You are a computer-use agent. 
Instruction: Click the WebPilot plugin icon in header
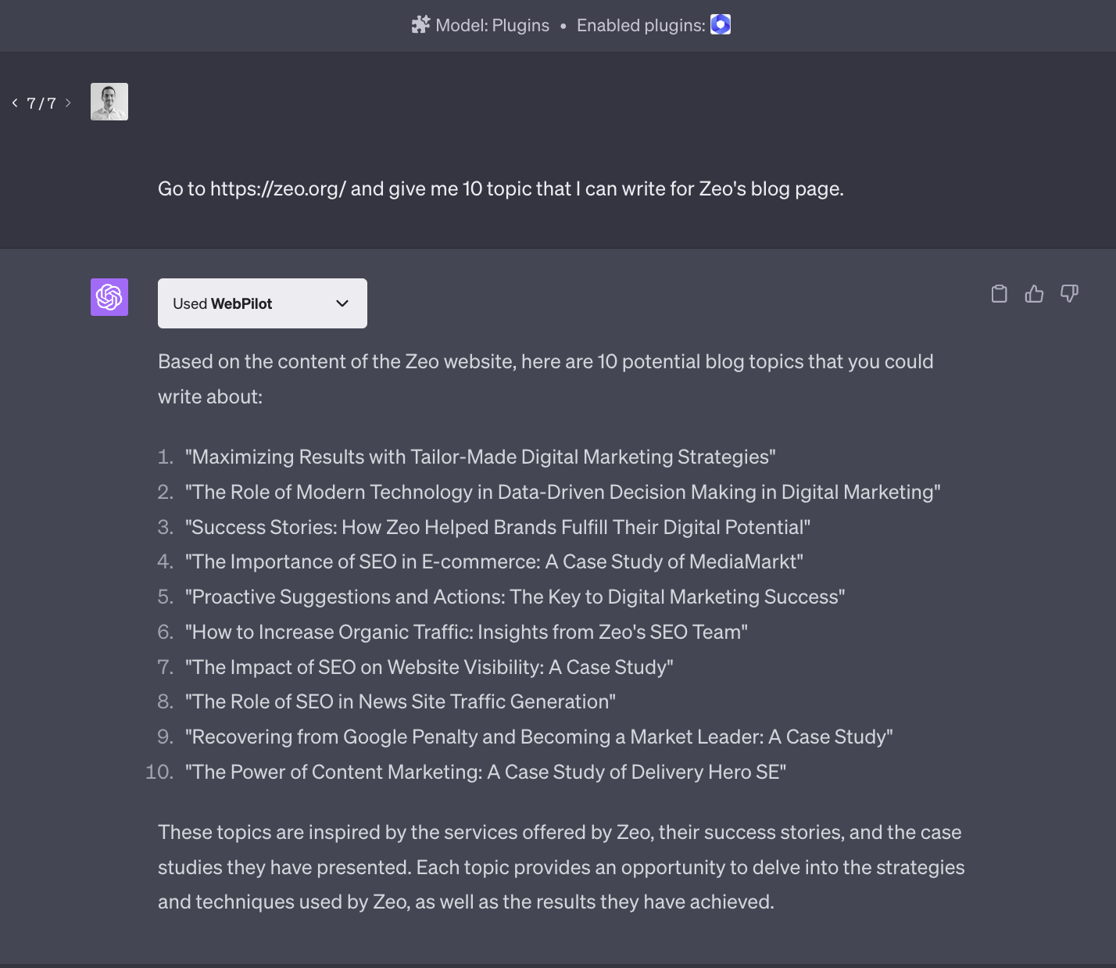coord(721,25)
